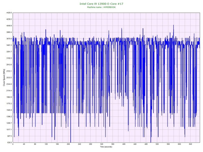The width and height of the screenshot is (203, 152).
Task: Click the 827.5 y-axis value
Action: click(x=9, y=136)
